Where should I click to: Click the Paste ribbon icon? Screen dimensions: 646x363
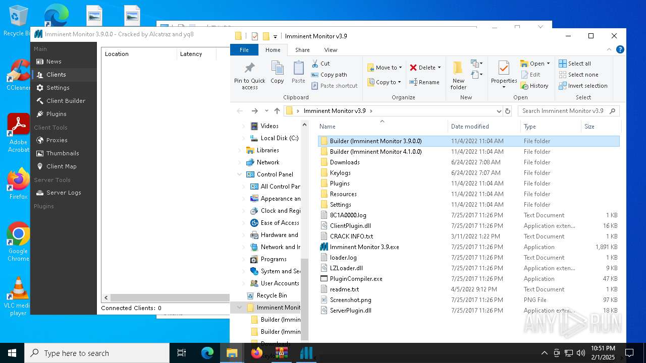pyautogui.click(x=298, y=72)
